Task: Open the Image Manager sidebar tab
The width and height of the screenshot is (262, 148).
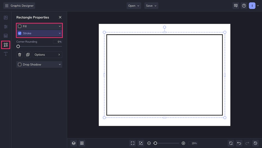Action: [x=6, y=18]
